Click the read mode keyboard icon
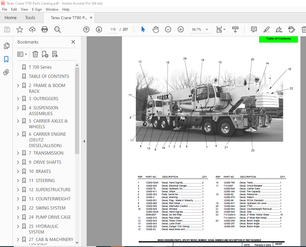Screen dimensions: 306x247 tap(235, 29)
